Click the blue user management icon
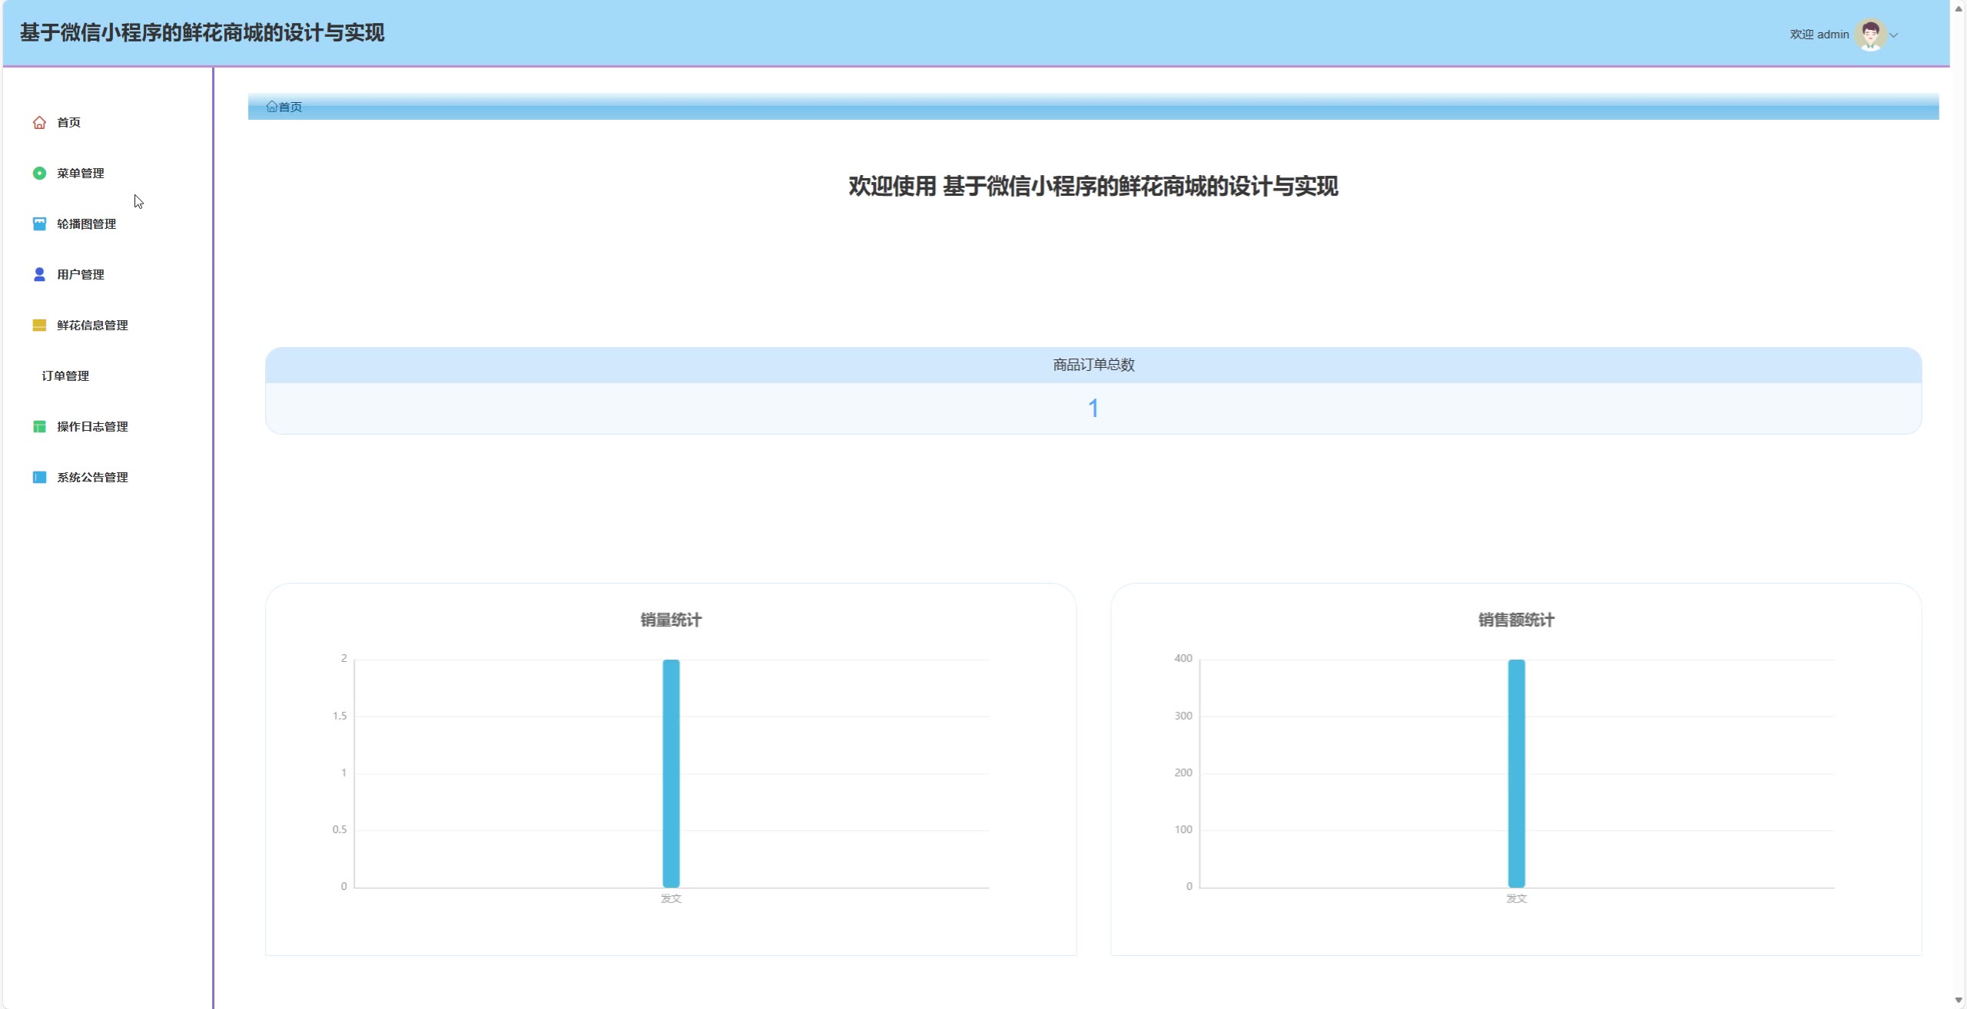Viewport: 1967px width, 1009px height. point(39,275)
